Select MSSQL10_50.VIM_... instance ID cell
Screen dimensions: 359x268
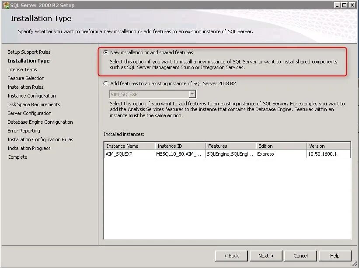tap(180, 154)
